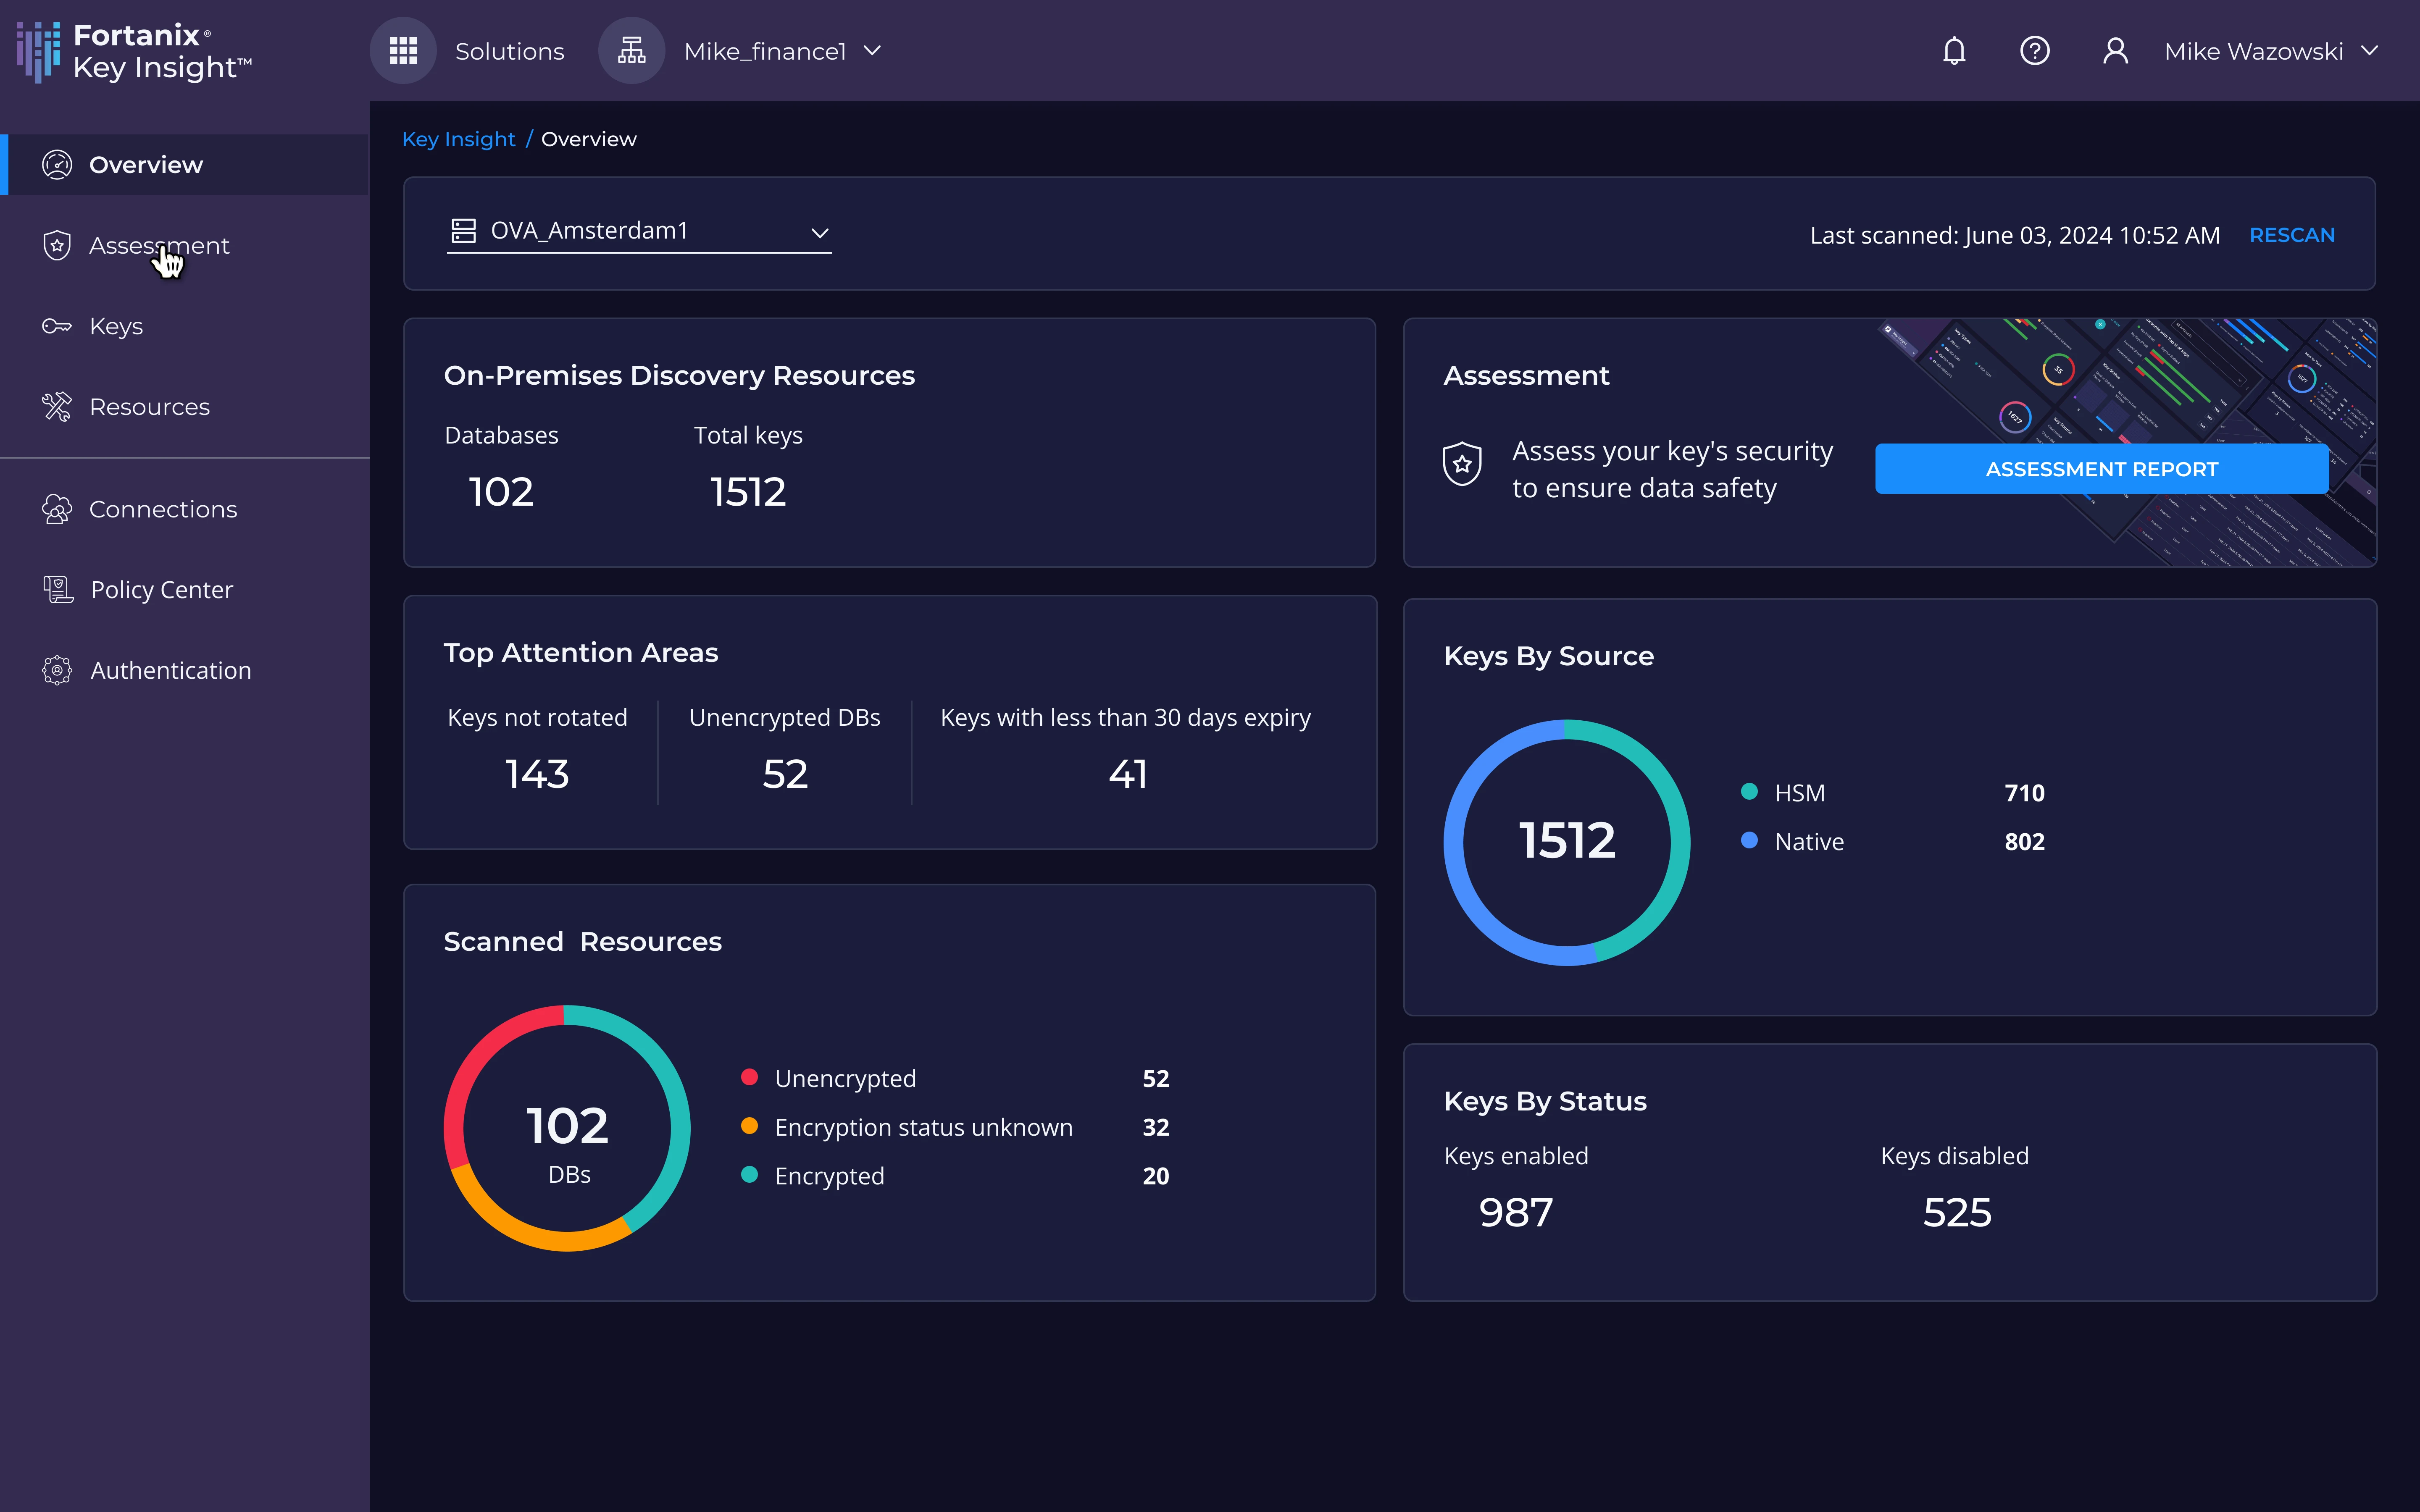This screenshot has width=2420, height=1512.
Task: Click the Connections icon in sidebar
Action: 57,509
